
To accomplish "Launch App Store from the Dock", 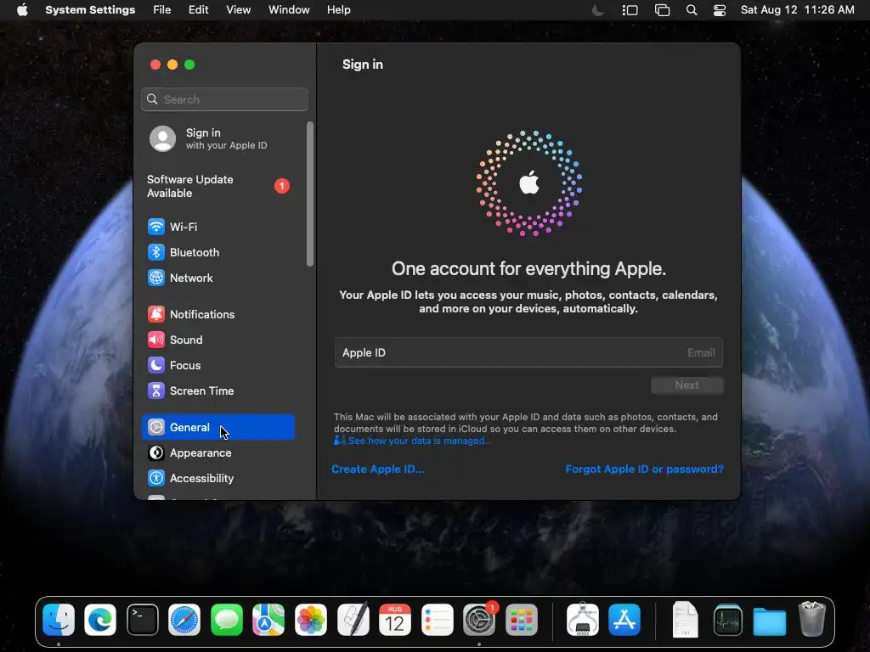I will (x=624, y=620).
